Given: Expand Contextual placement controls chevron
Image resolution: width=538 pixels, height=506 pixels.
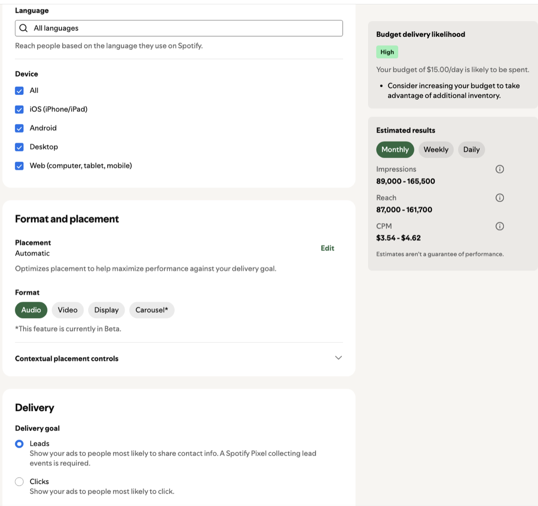Looking at the screenshot, I should [x=338, y=358].
